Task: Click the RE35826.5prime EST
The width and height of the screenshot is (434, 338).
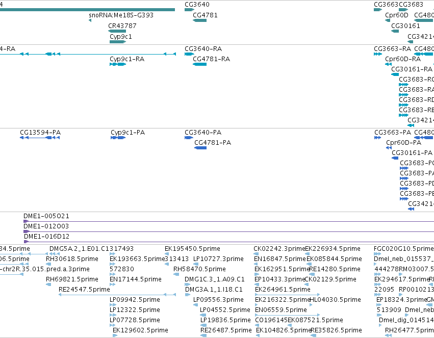Action: pyautogui.click(x=313, y=335)
